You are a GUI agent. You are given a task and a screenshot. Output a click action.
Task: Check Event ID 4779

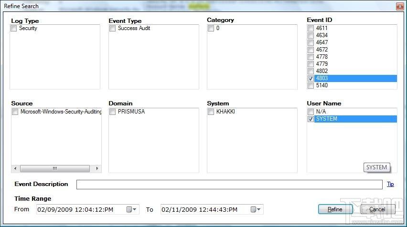click(x=311, y=64)
